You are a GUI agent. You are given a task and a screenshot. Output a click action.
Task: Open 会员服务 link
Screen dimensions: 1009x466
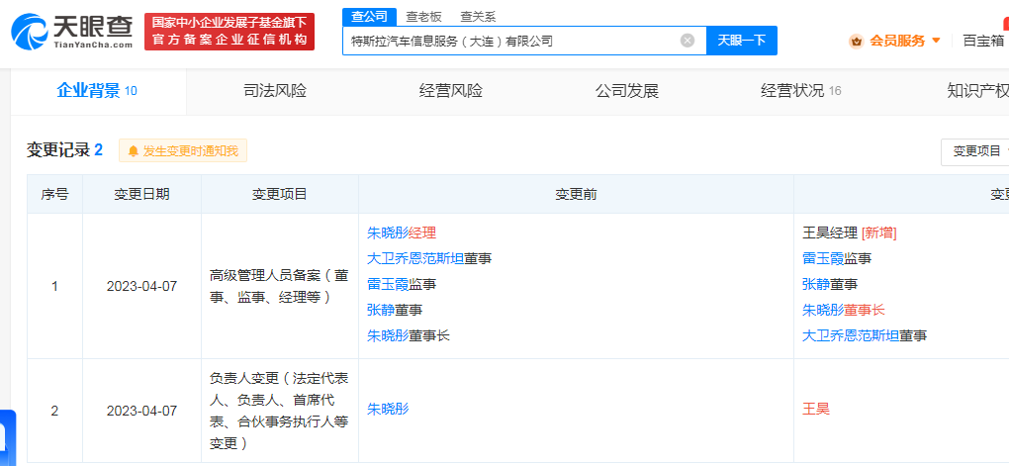(x=897, y=41)
